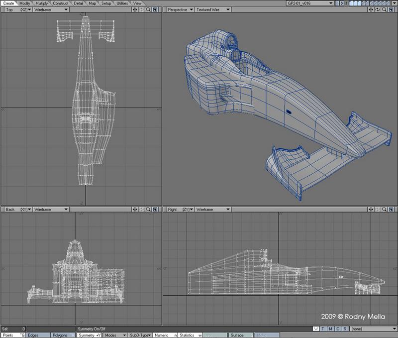Click the Polygons selection mode button
Viewport: 398px width, 338px height.
pos(63,336)
